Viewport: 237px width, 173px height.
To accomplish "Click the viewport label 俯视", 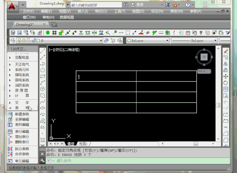I will 59,50.
